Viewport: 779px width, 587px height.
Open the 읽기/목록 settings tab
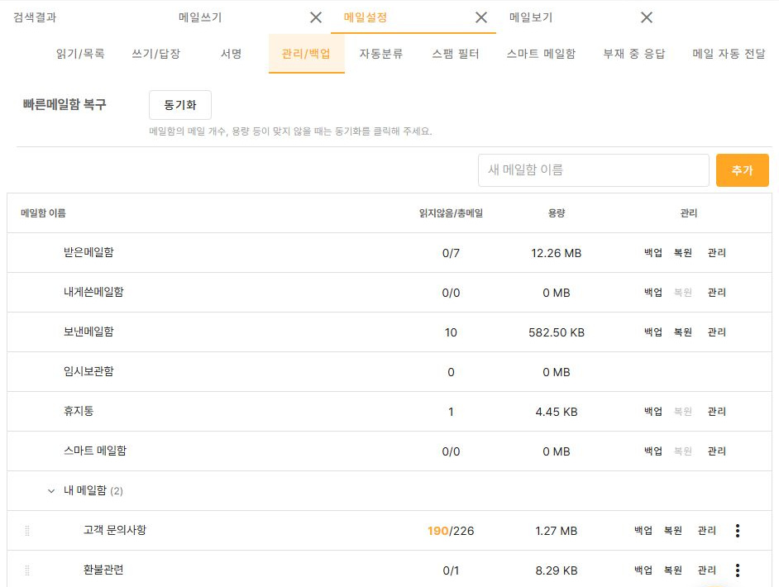(80, 54)
